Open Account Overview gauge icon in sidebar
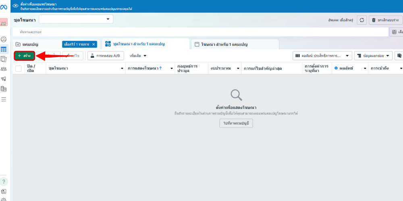This screenshot has width=403, height=201. tap(4, 39)
